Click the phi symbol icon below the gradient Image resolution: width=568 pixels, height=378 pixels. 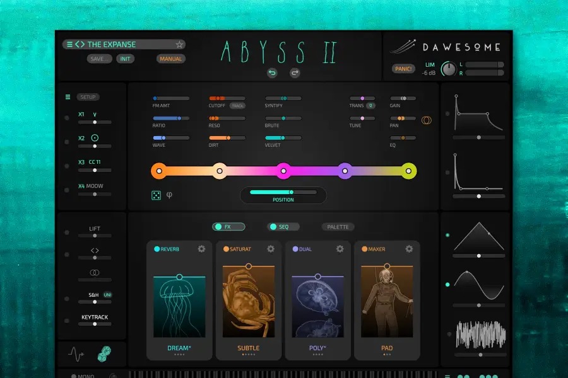coord(169,195)
